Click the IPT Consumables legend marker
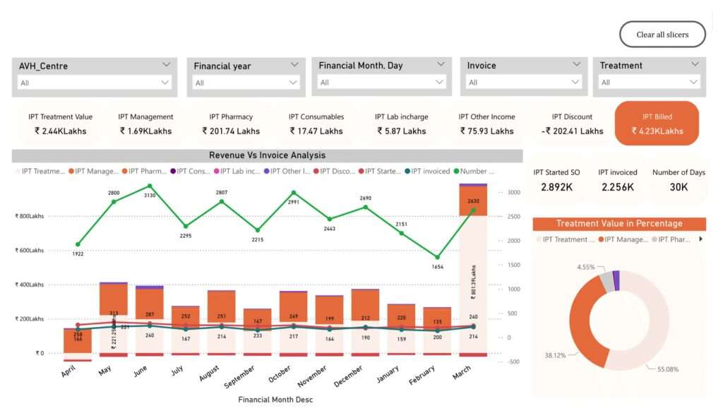Screen dimensions: 723x418 [172, 171]
